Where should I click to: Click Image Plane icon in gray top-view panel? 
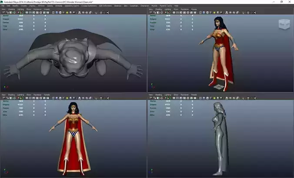[x=14, y=13]
